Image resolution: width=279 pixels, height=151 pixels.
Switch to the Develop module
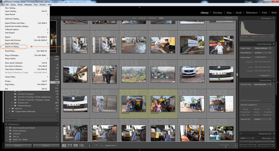click(217, 13)
